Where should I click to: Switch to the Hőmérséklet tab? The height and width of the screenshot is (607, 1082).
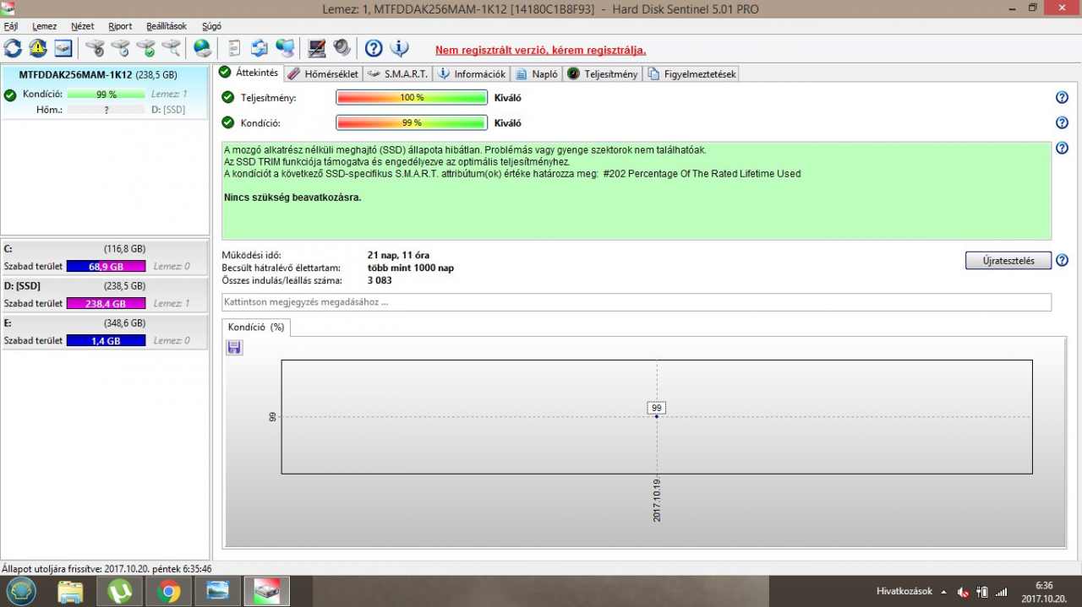tap(324, 73)
